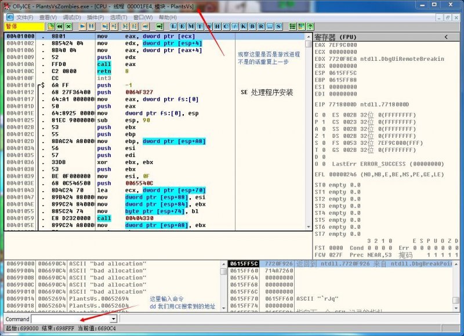Screen dimensions: 464x336
Task: Click the Trace into toolbar icon
Action: coord(126,27)
